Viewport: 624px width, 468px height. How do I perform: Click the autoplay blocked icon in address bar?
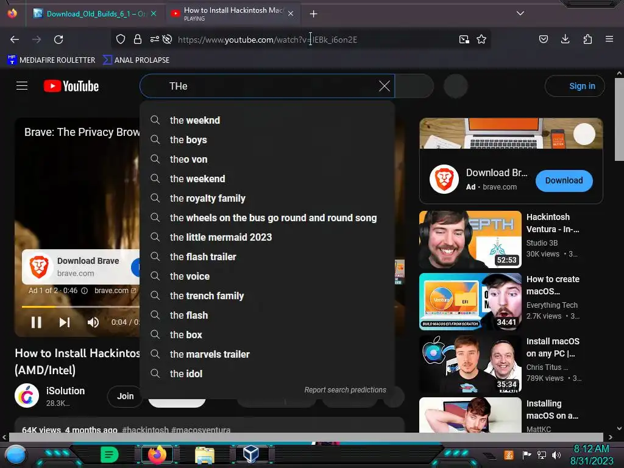point(168,39)
